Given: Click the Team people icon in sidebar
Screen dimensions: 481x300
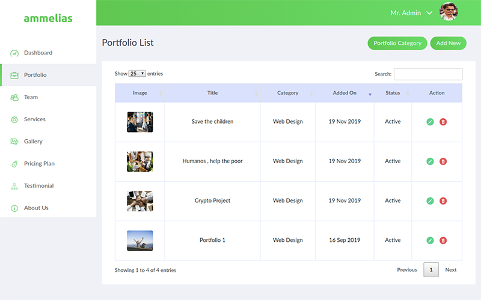Looking at the screenshot, I should pos(14,97).
